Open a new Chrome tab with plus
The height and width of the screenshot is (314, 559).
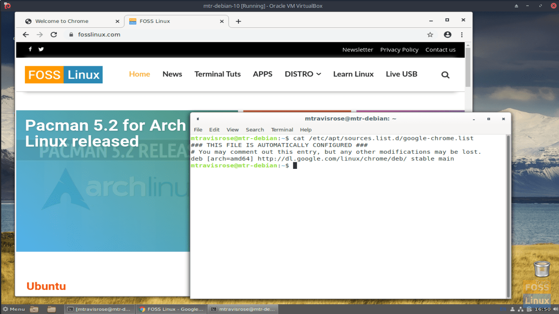(x=239, y=21)
